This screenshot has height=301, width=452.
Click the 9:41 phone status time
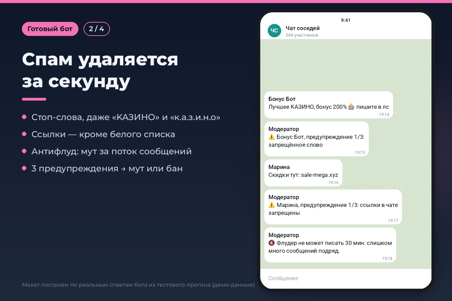pos(346,20)
